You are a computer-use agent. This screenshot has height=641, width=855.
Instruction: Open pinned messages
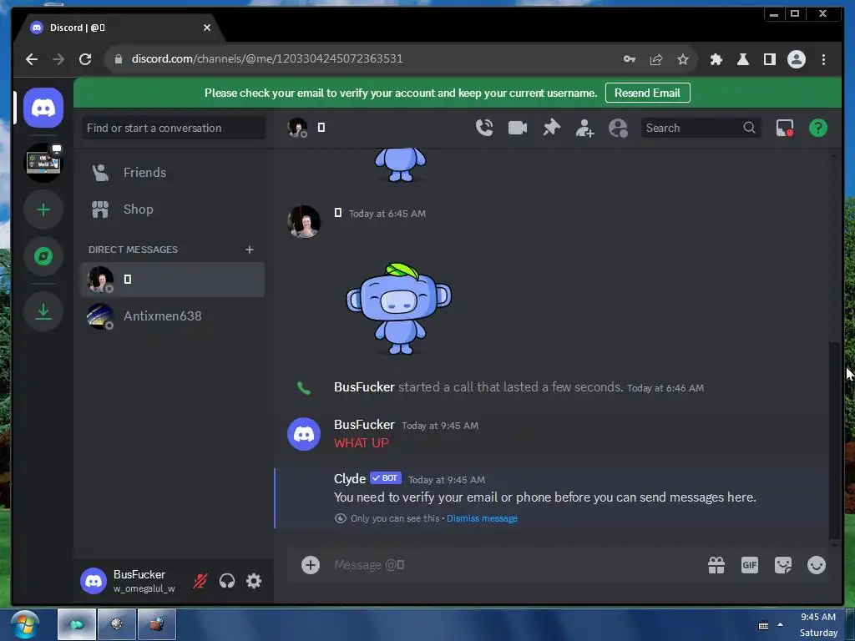coord(551,128)
